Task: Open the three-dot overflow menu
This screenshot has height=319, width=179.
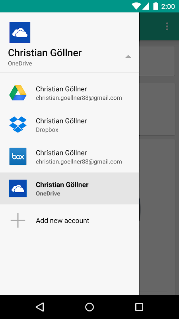Action: 167,26
